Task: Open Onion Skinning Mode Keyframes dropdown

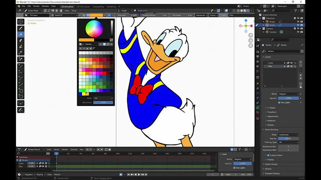Action: 288,135
